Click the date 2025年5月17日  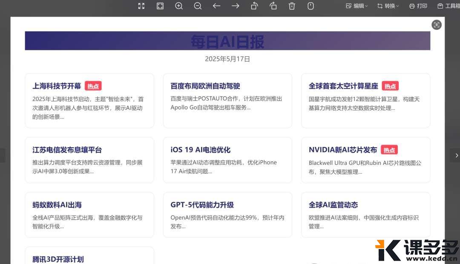227,59
